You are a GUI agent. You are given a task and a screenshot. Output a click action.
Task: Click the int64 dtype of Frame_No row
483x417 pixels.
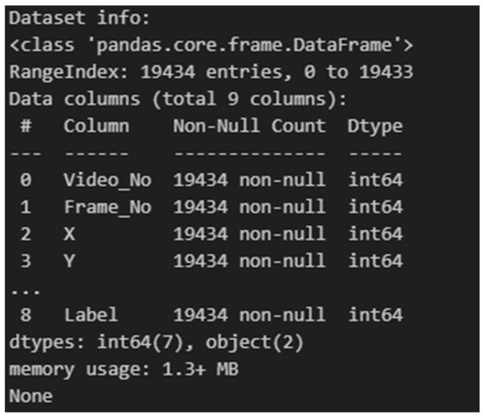tap(375, 207)
